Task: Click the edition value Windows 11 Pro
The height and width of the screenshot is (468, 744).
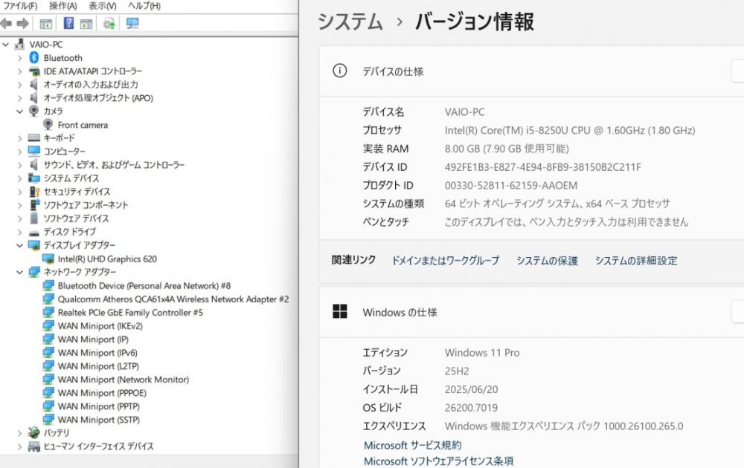Action: click(x=482, y=353)
